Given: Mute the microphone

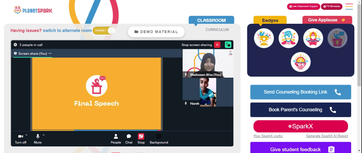Looking at the screenshot, I should point(38,139).
